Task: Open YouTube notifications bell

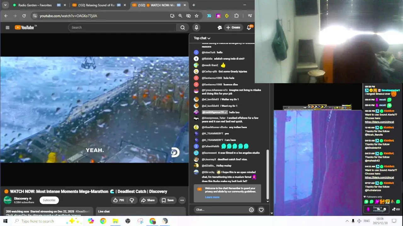Action: 249,28
